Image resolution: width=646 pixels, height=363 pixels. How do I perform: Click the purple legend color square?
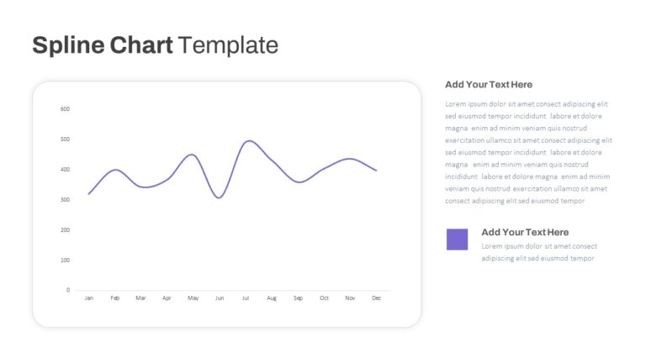457,239
